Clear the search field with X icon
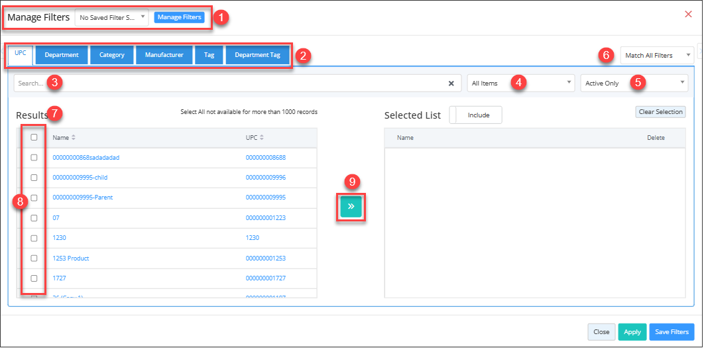Screen dimensions: 704x348 pyautogui.click(x=451, y=84)
